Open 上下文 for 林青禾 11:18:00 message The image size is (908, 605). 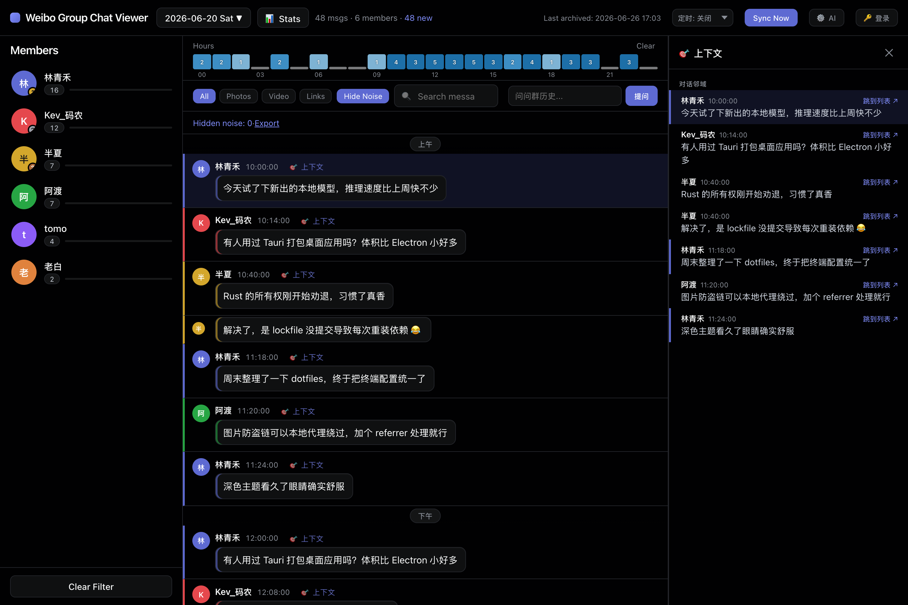coord(307,357)
